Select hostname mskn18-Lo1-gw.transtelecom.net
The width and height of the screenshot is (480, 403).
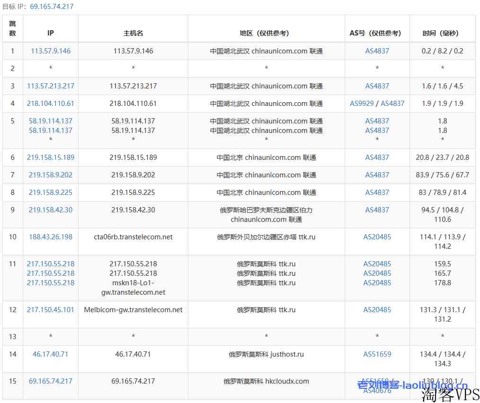tap(133, 287)
